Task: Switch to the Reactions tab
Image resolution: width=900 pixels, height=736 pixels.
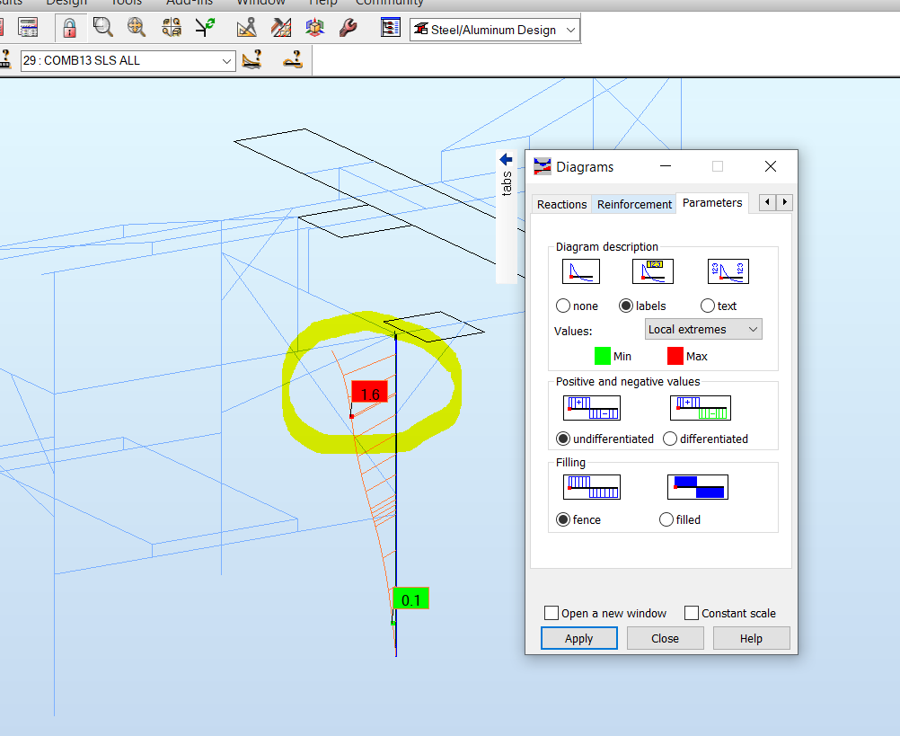Action: point(561,204)
